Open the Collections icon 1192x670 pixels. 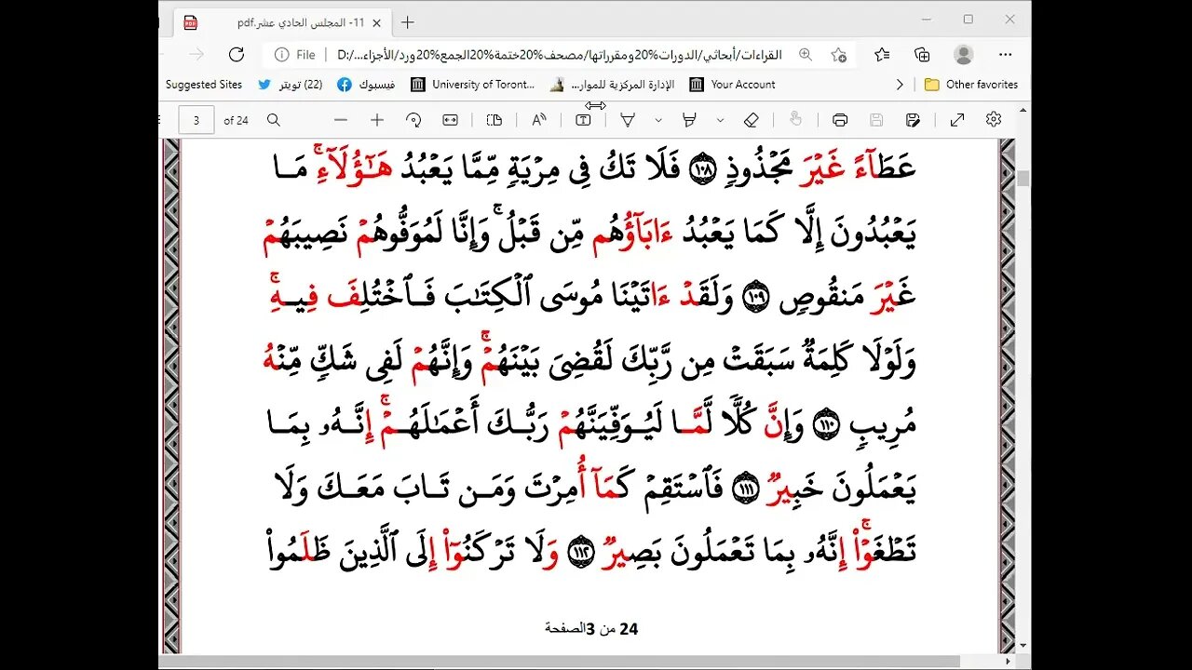(x=923, y=55)
